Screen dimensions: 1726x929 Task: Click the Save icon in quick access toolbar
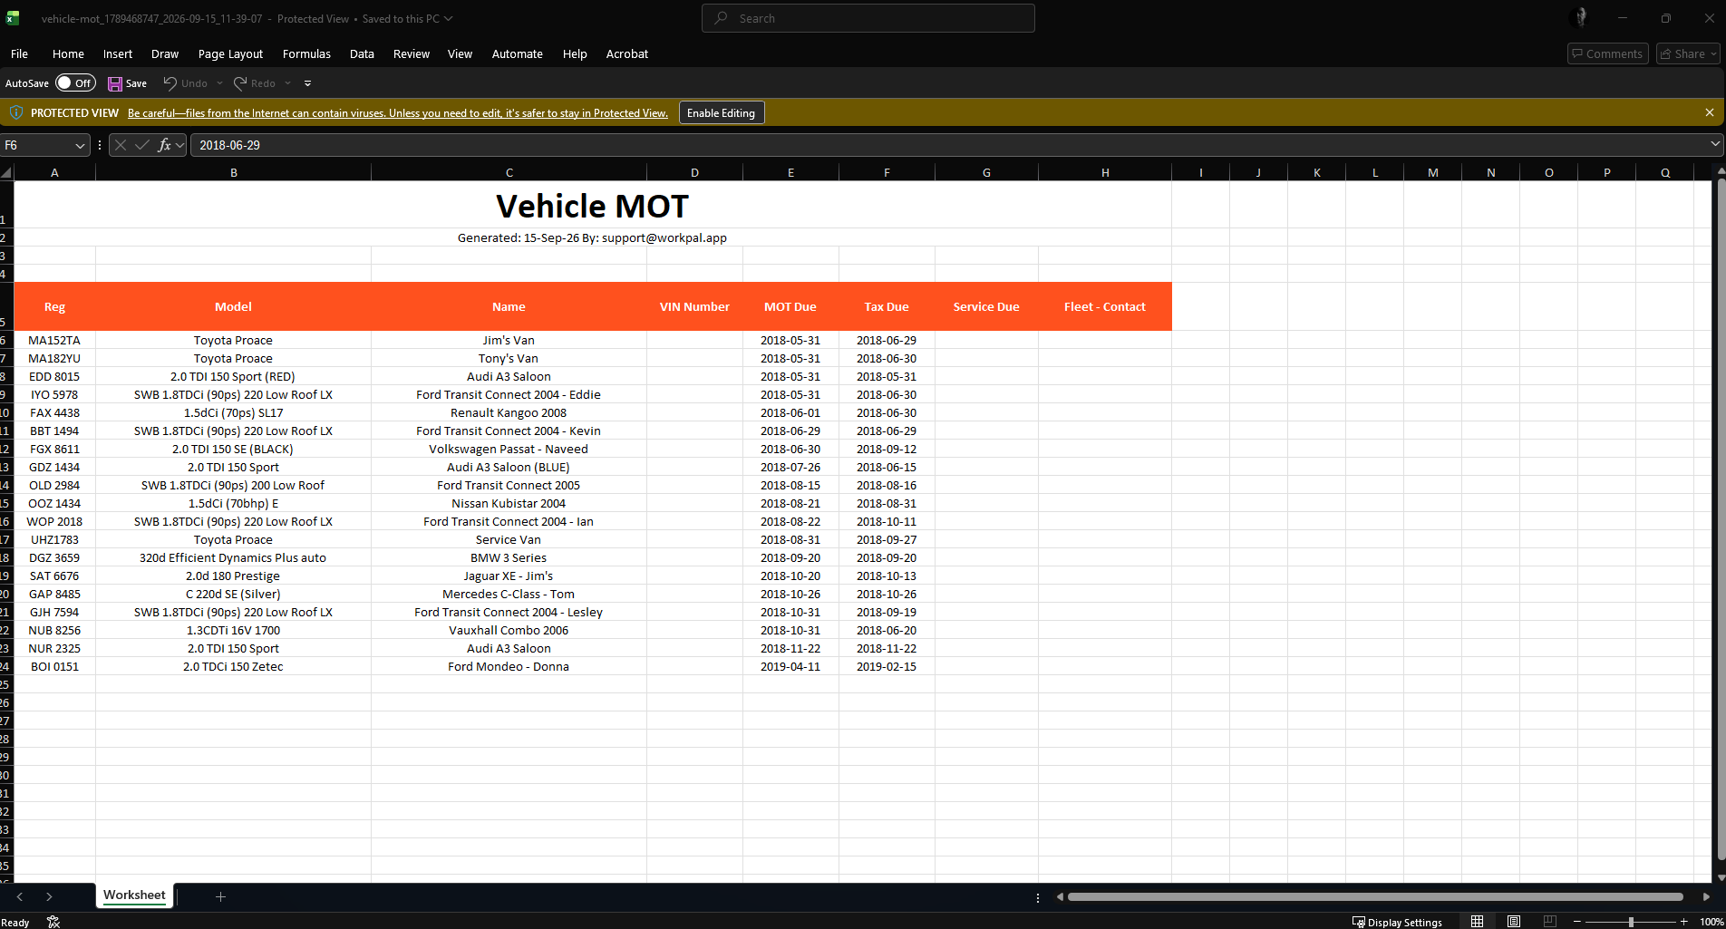pos(115,83)
